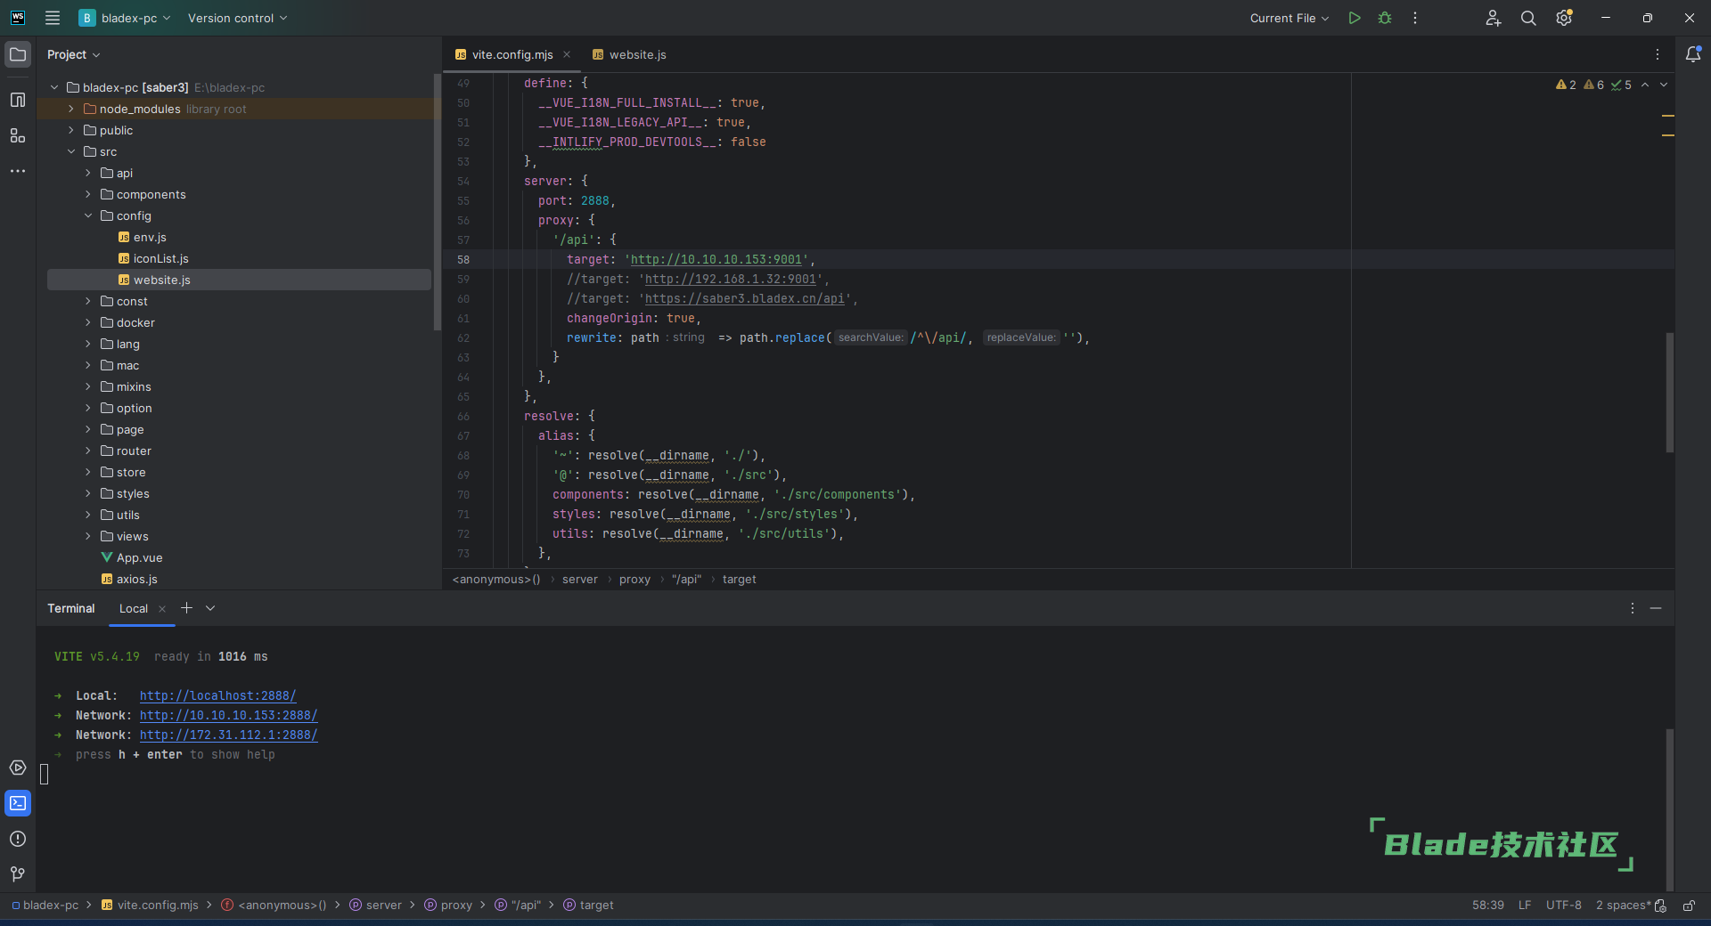Open the main hamburger menu
Viewport: 1711px width, 926px height.
(x=53, y=18)
